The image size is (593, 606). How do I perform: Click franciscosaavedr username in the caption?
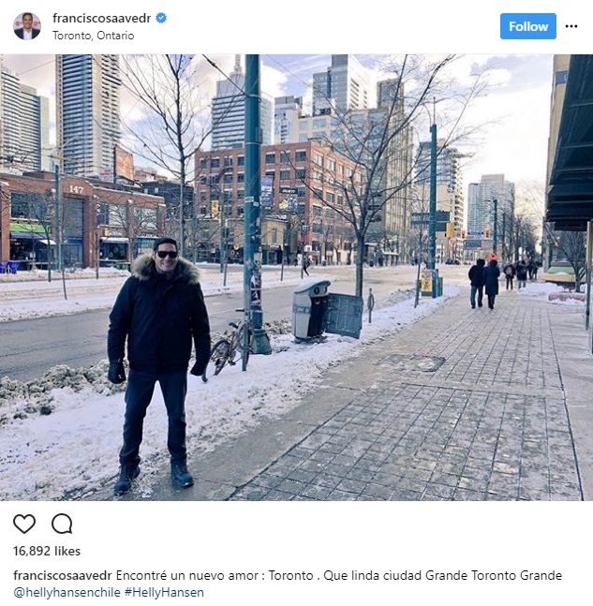click(x=63, y=575)
